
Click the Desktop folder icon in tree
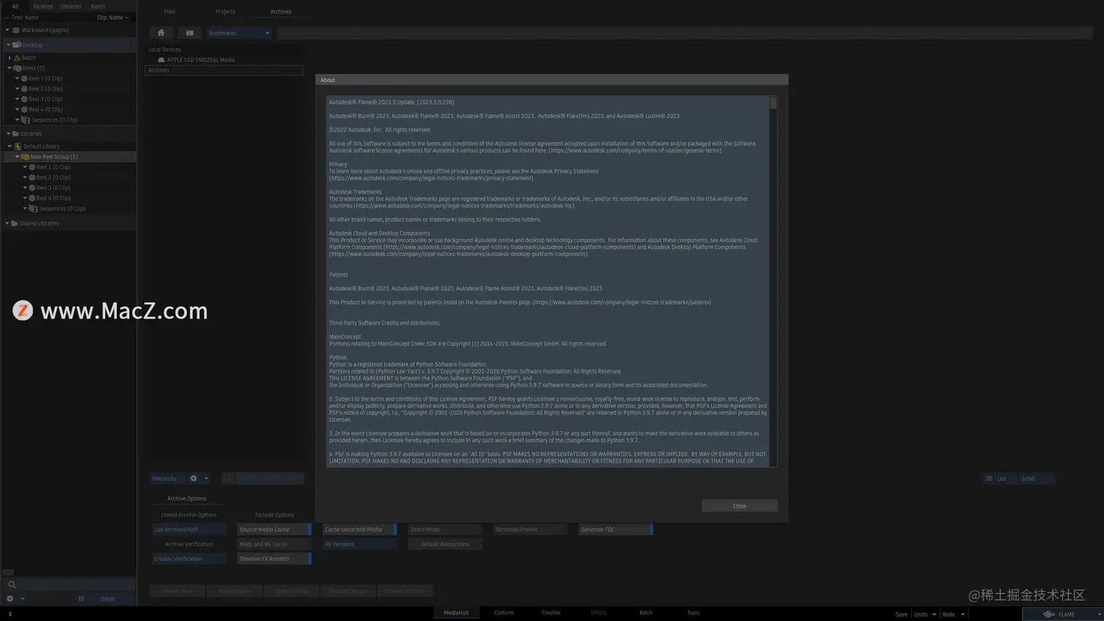click(17, 45)
